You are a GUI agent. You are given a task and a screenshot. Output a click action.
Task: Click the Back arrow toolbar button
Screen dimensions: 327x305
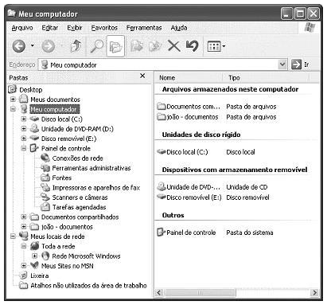[x=19, y=46]
